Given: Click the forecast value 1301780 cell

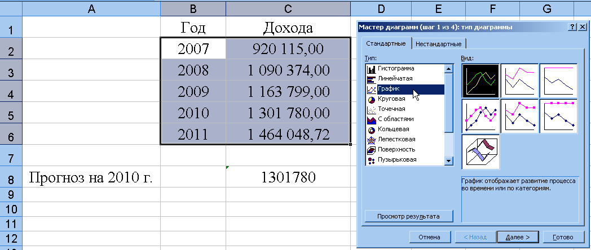Looking at the screenshot, I should tap(288, 177).
